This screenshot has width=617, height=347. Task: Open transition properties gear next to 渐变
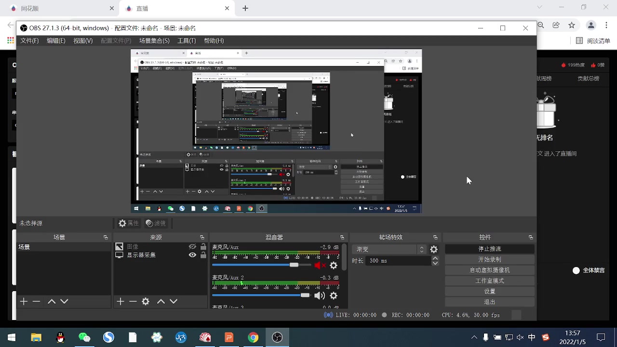tap(434, 250)
